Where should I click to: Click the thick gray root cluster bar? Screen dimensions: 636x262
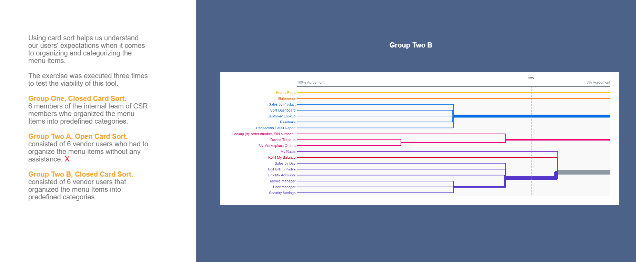583,172
